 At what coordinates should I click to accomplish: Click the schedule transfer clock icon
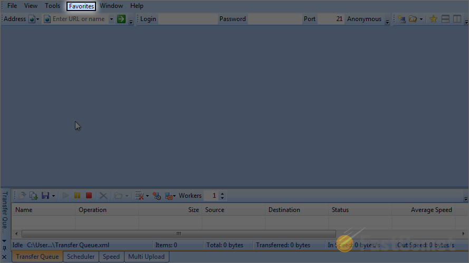tap(157, 196)
